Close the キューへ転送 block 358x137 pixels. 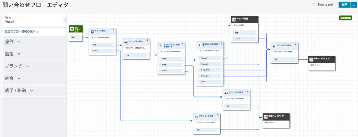[x=256, y=17]
